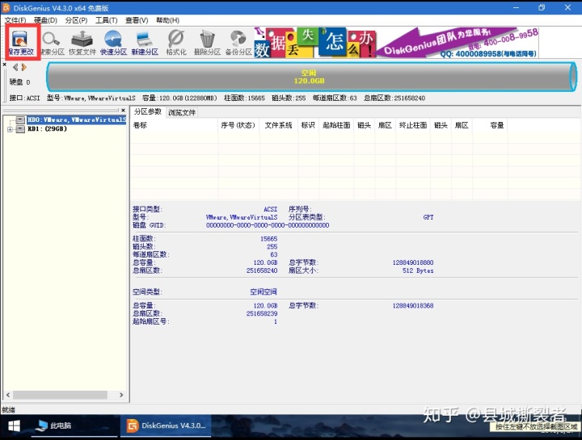Image resolution: width=582 pixels, height=440 pixels.
Task: Click the Save Changes (保存更改) toolbar icon
Action: pyautogui.click(x=21, y=42)
